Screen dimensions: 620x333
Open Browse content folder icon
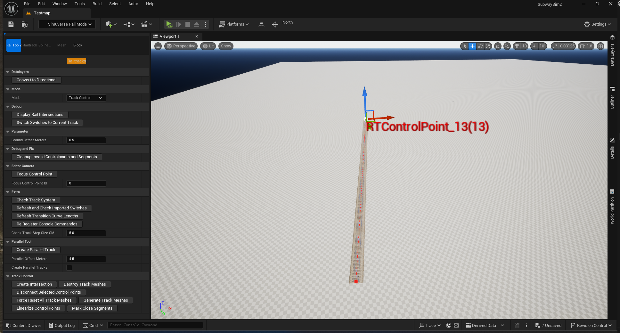coord(25,24)
